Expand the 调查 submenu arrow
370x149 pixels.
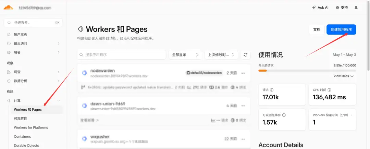click(x=59, y=72)
